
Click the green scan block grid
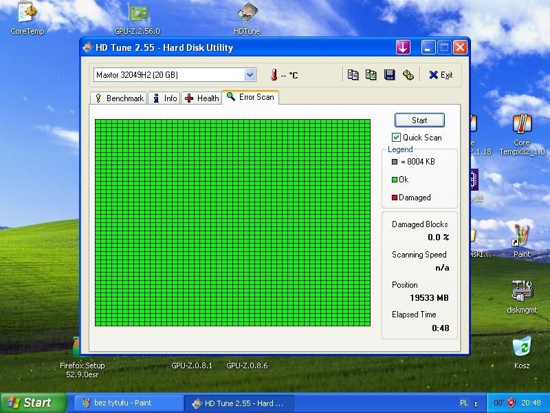[x=232, y=222]
